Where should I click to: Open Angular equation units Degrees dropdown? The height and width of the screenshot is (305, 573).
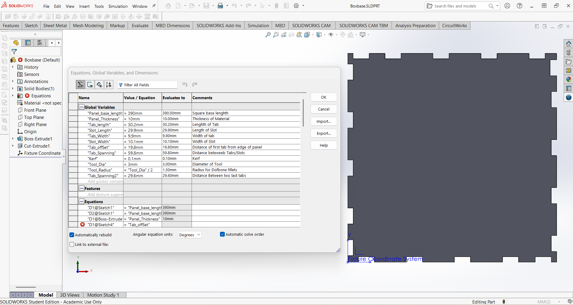point(190,235)
